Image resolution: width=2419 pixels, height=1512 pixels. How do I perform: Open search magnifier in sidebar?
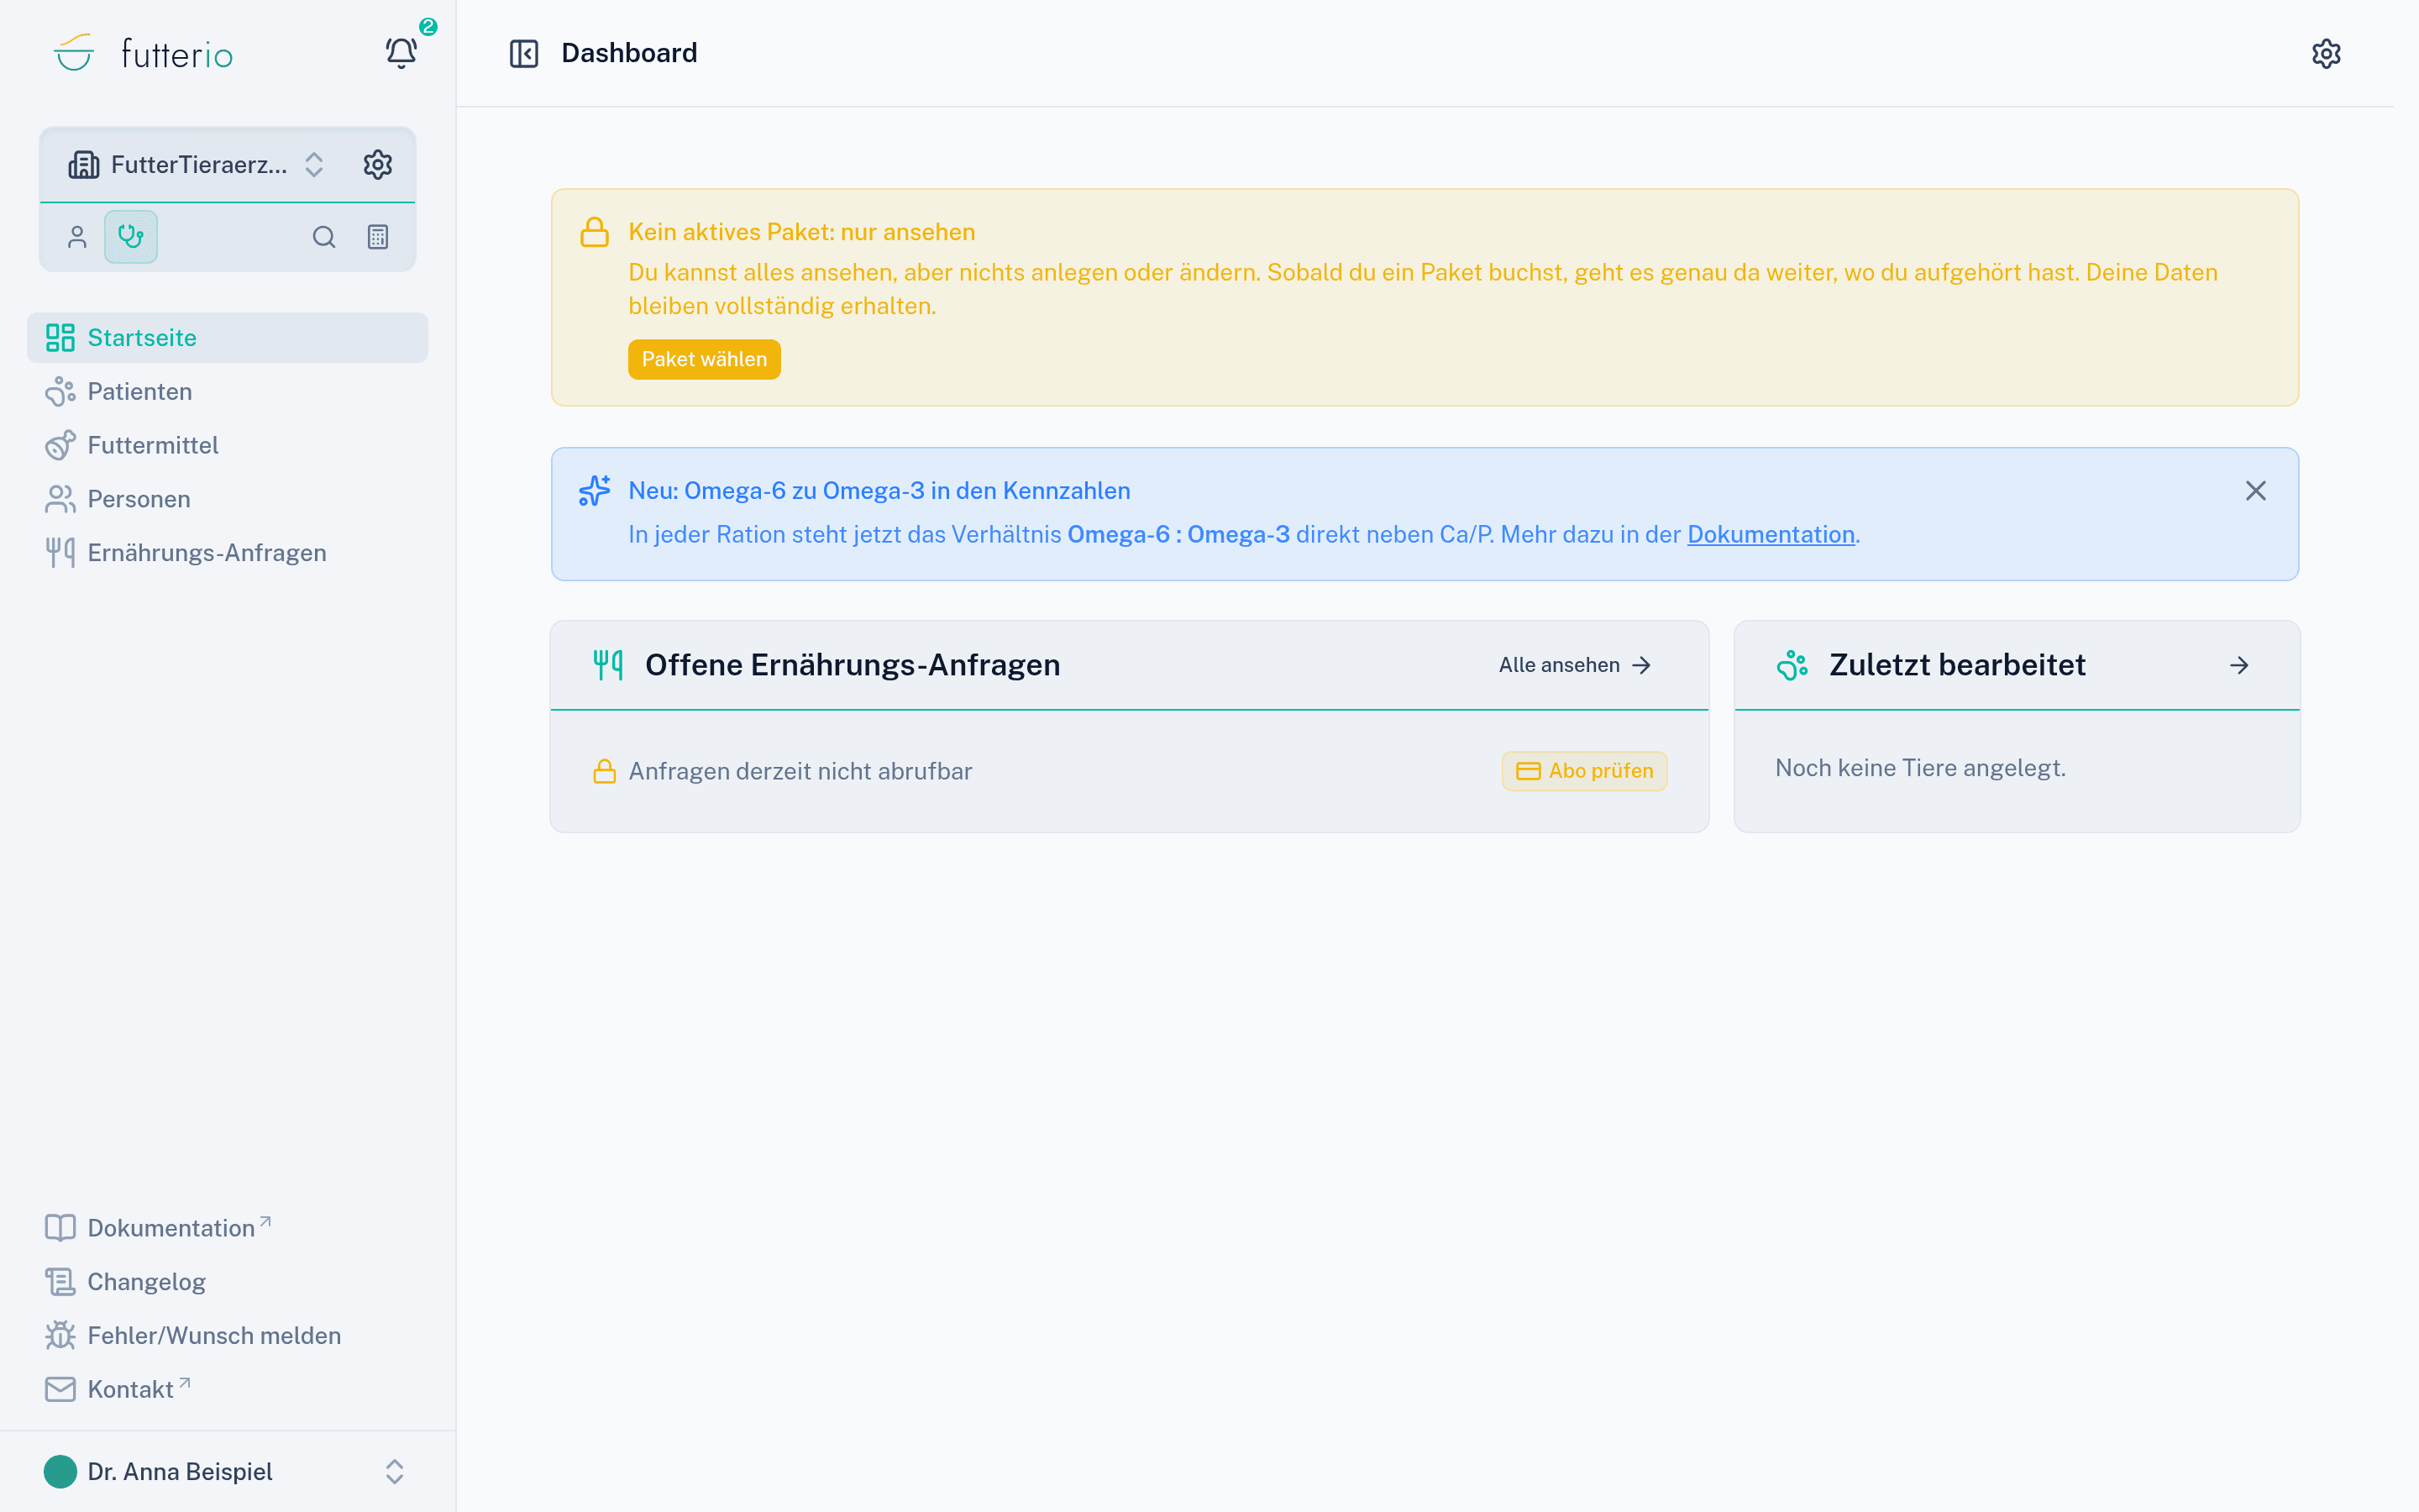pos(324,237)
